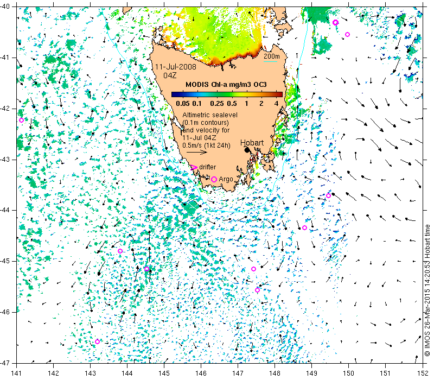Screen dimensions: 434x380
Task: Click the '141' longitude axis label
Action: click(x=17, y=373)
